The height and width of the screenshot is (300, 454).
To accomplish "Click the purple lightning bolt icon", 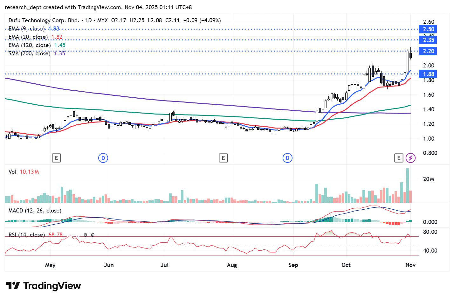I will coord(410,158).
